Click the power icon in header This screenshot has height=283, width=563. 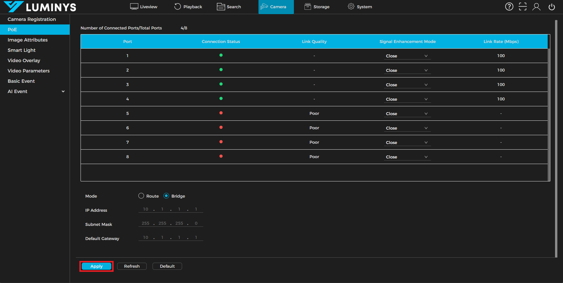(x=551, y=6)
